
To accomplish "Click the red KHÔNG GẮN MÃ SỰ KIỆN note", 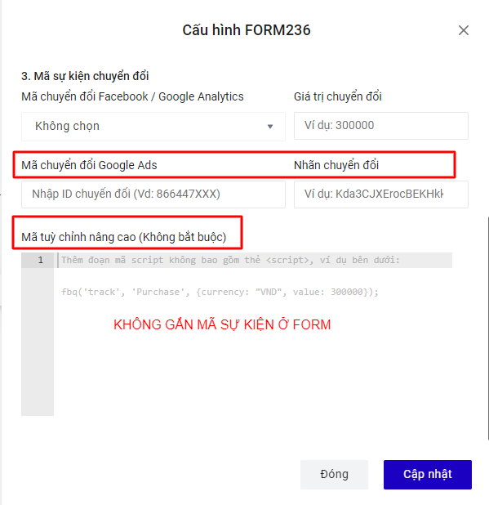I will [222, 324].
